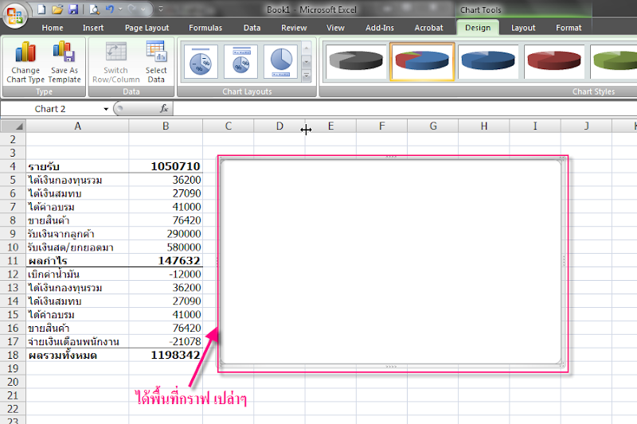This screenshot has height=424, width=637.
Task: Expand the Chart Layouts gallery
Action: coord(307,76)
